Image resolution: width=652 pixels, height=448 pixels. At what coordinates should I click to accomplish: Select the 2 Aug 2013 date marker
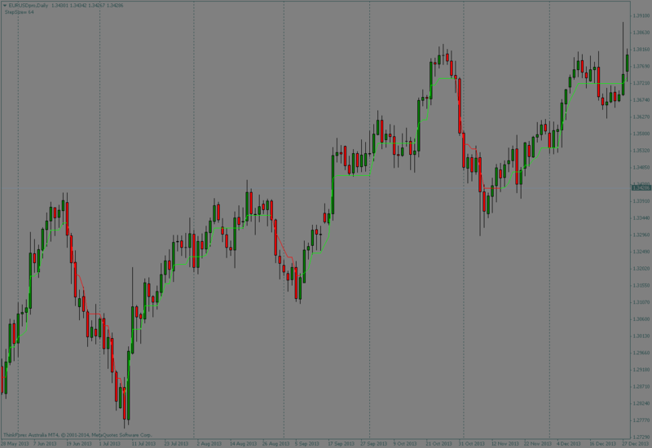[209, 444]
